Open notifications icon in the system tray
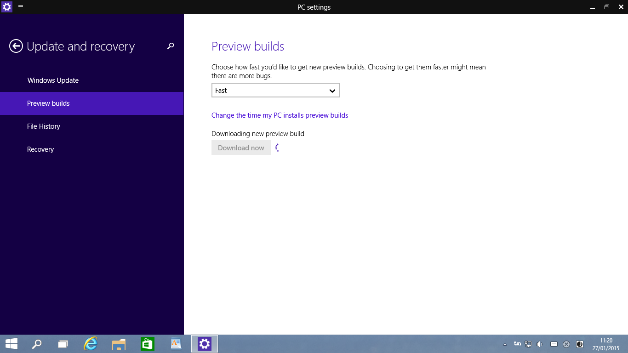The width and height of the screenshot is (628, 353). [554, 344]
